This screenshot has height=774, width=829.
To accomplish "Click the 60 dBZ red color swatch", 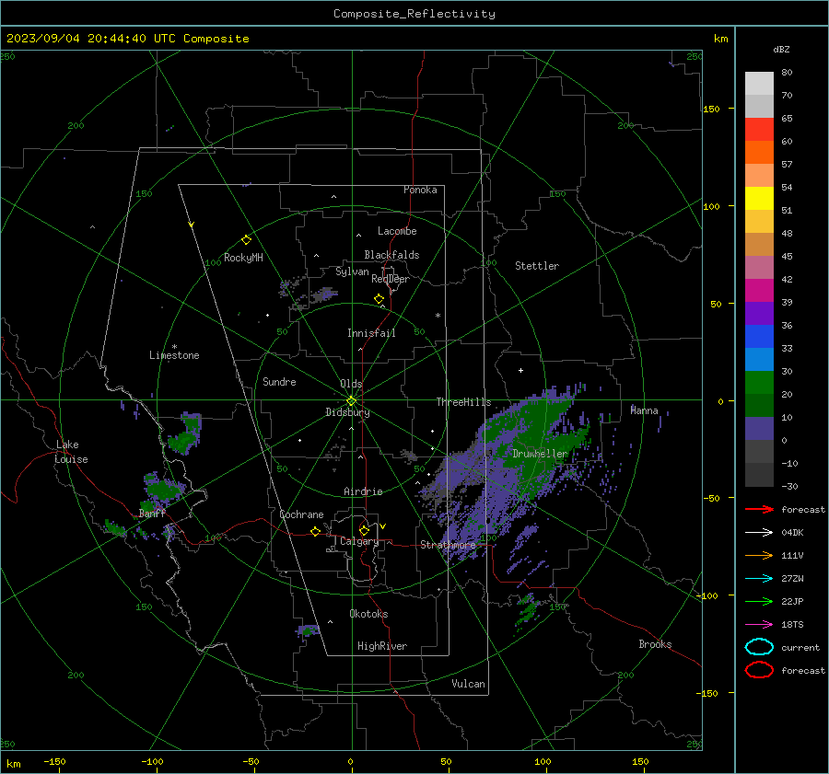I will [x=759, y=130].
